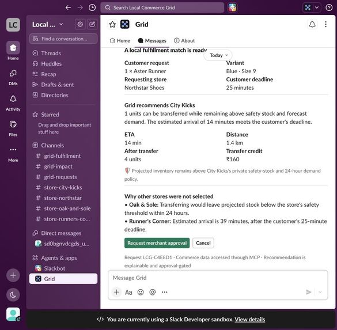
Task: Open Drafts & sent in the sidebar
Action: [x=63, y=85]
